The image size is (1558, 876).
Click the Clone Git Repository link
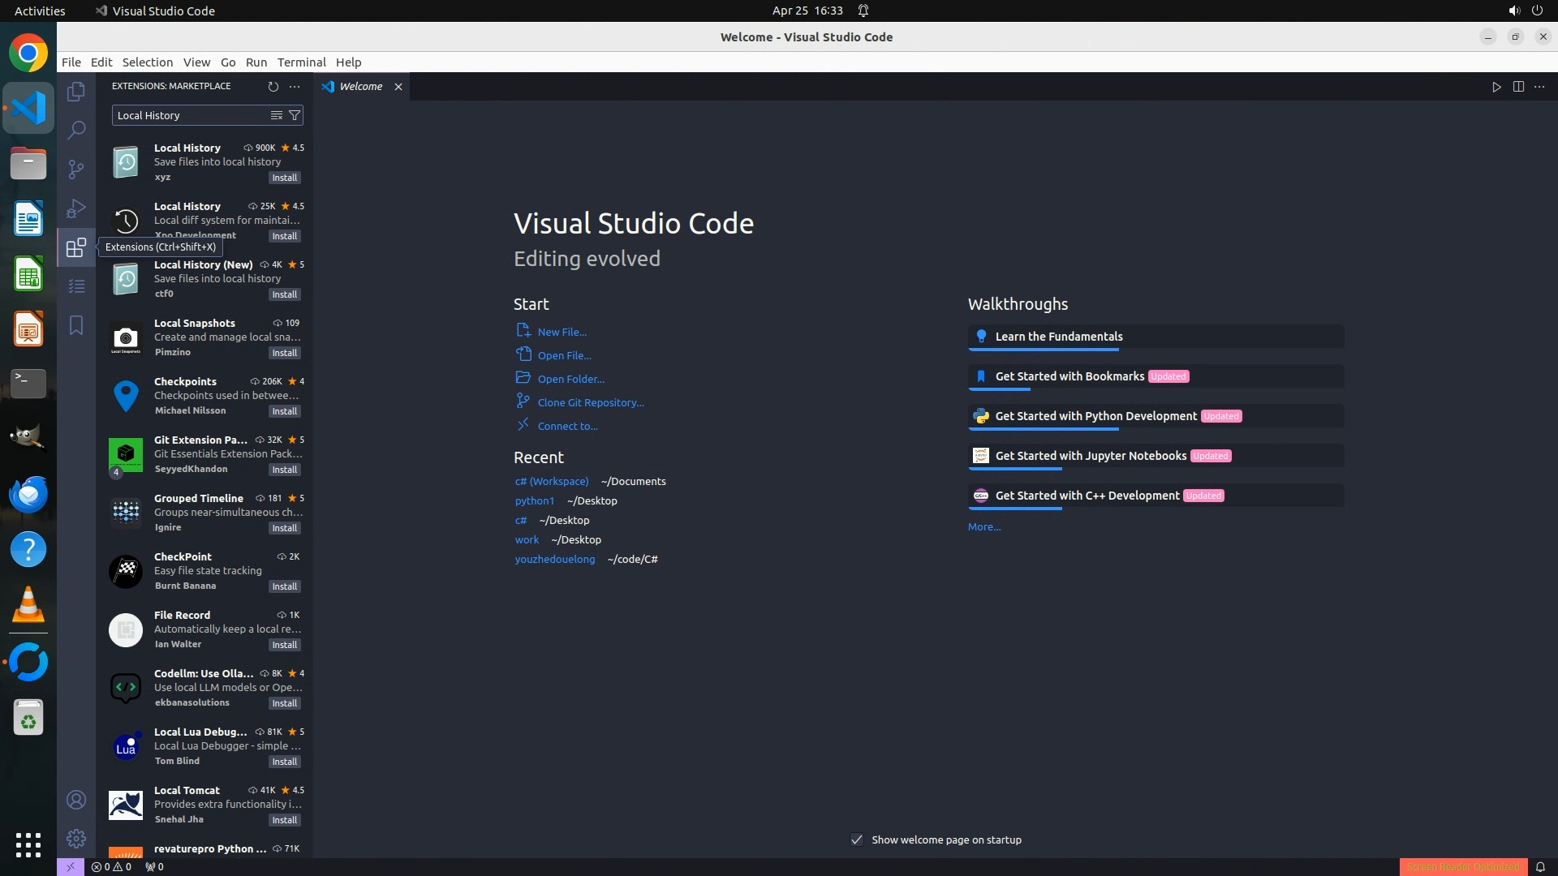click(590, 402)
